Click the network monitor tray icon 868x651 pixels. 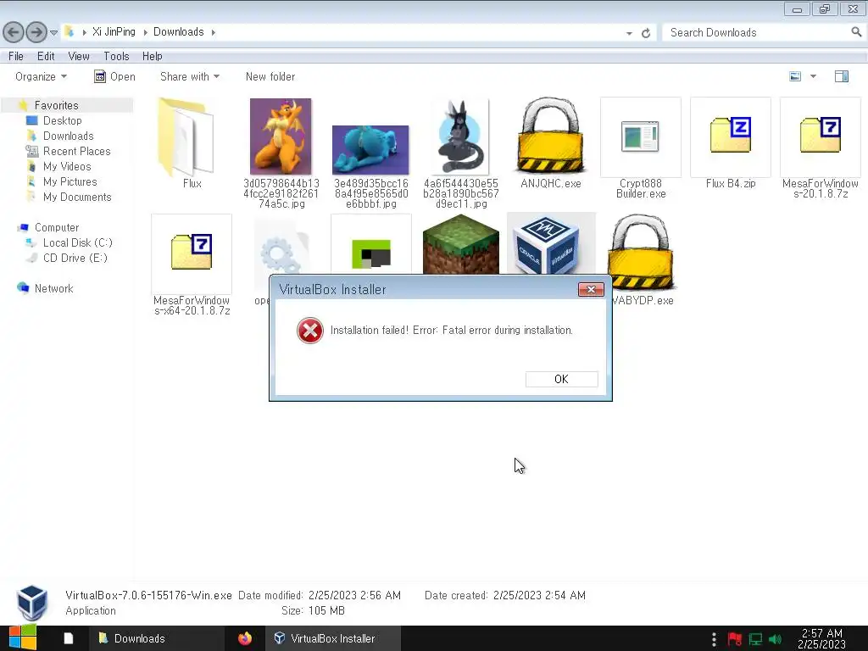tap(755, 639)
